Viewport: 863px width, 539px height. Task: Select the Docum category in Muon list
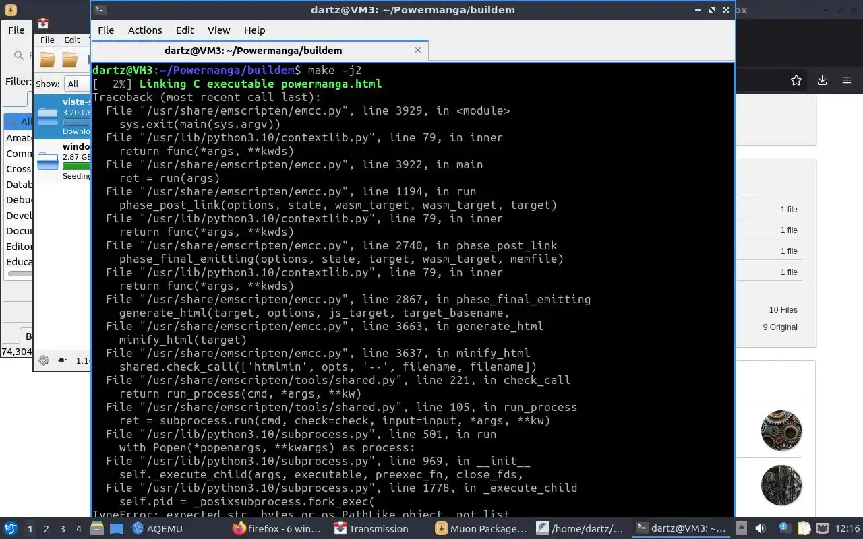pos(19,231)
